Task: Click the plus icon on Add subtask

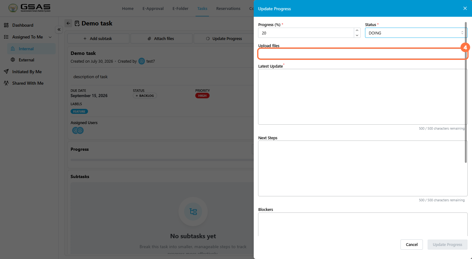Action: 85,38
